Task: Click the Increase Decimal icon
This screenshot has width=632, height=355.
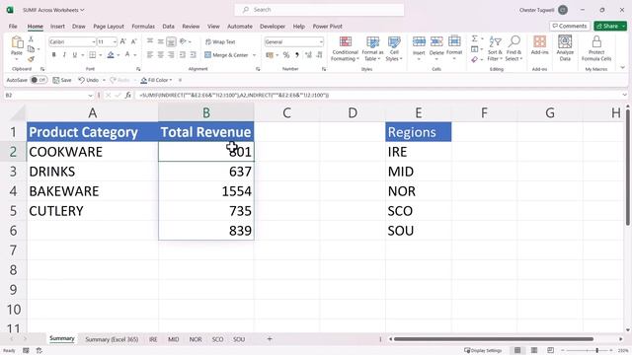Action: [308, 55]
